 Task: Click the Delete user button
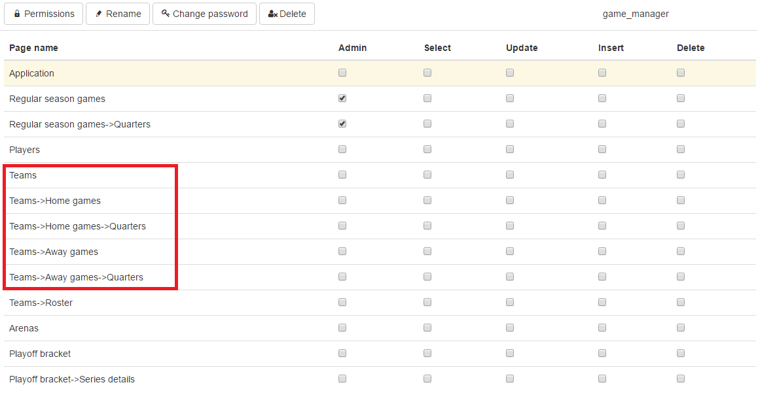287,13
